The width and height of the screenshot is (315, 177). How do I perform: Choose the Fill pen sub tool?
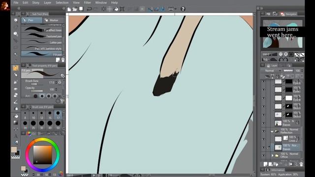(42, 54)
